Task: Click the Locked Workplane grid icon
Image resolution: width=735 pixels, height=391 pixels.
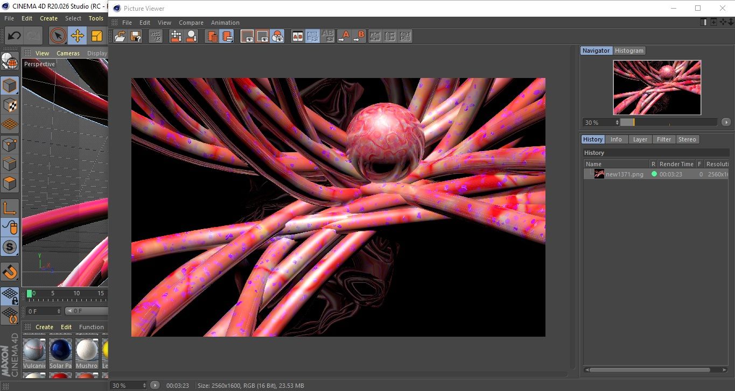Action: [x=10, y=296]
